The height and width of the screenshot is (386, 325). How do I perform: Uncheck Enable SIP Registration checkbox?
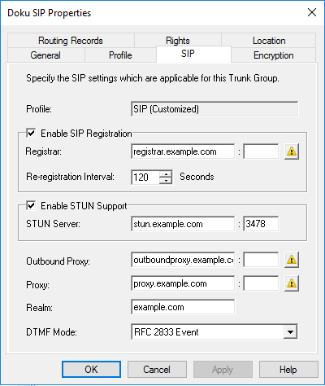(x=31, y=134)
